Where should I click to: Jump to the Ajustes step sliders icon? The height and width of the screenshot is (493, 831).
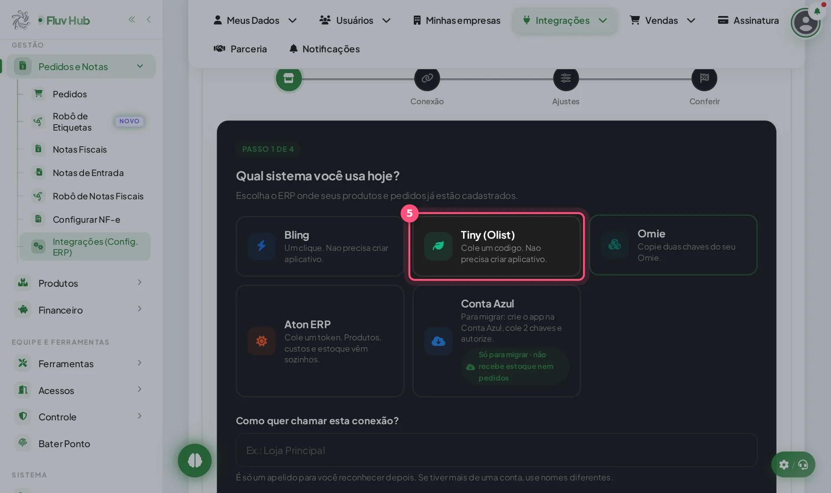pyautogui.click(x=566, y=78)
